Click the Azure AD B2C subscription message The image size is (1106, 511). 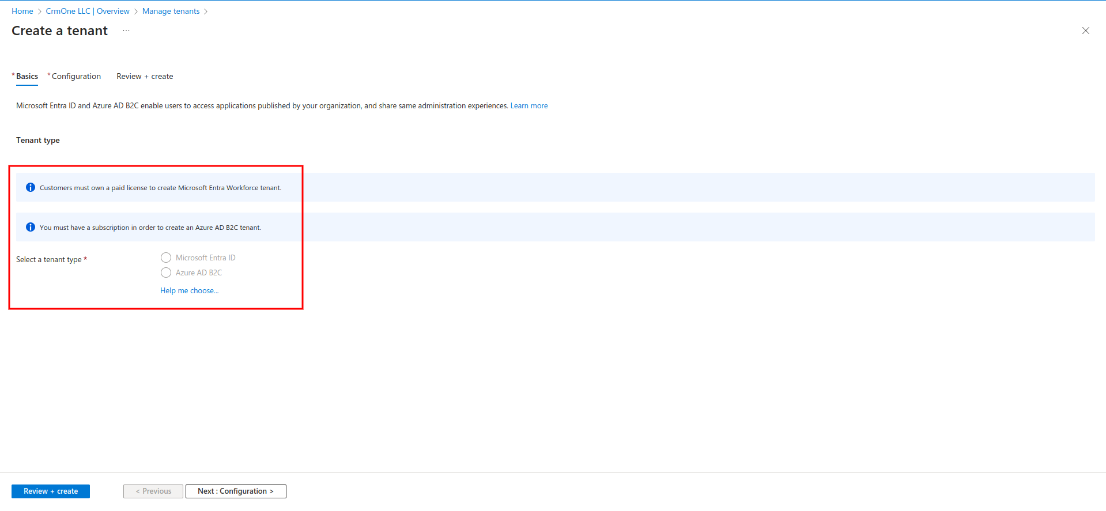tap(150, 228)
